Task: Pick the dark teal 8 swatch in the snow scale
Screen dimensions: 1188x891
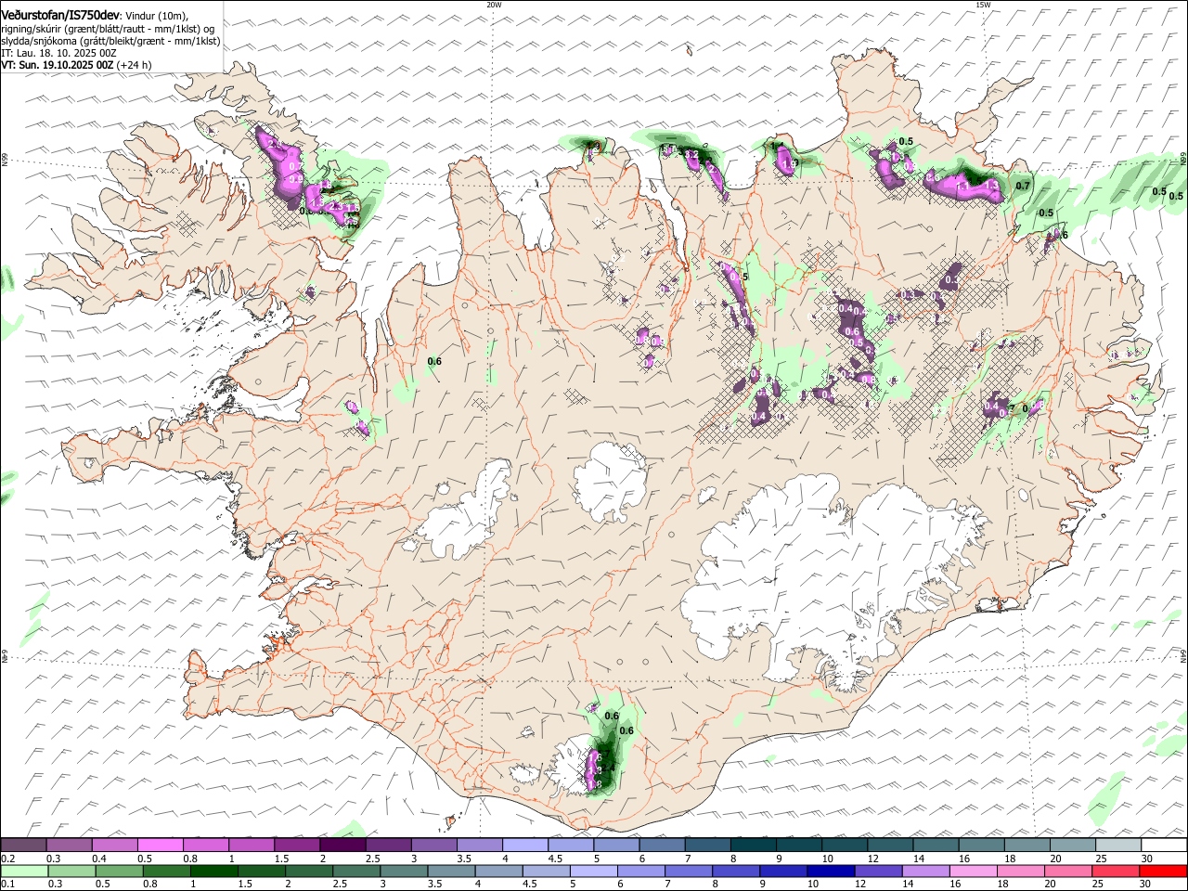Action: coord(753,846)
